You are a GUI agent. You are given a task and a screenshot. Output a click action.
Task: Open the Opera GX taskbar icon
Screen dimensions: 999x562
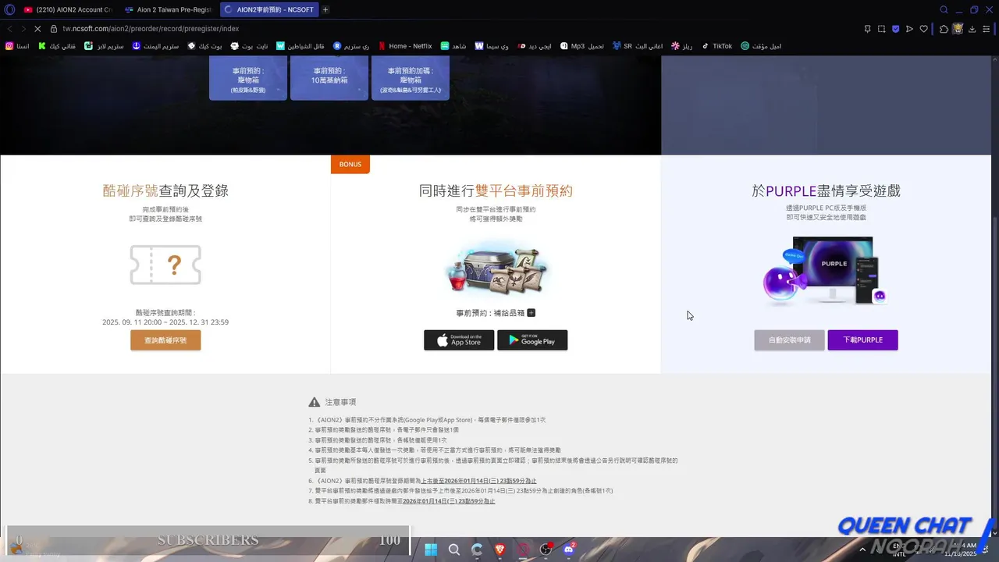point(523,550)
